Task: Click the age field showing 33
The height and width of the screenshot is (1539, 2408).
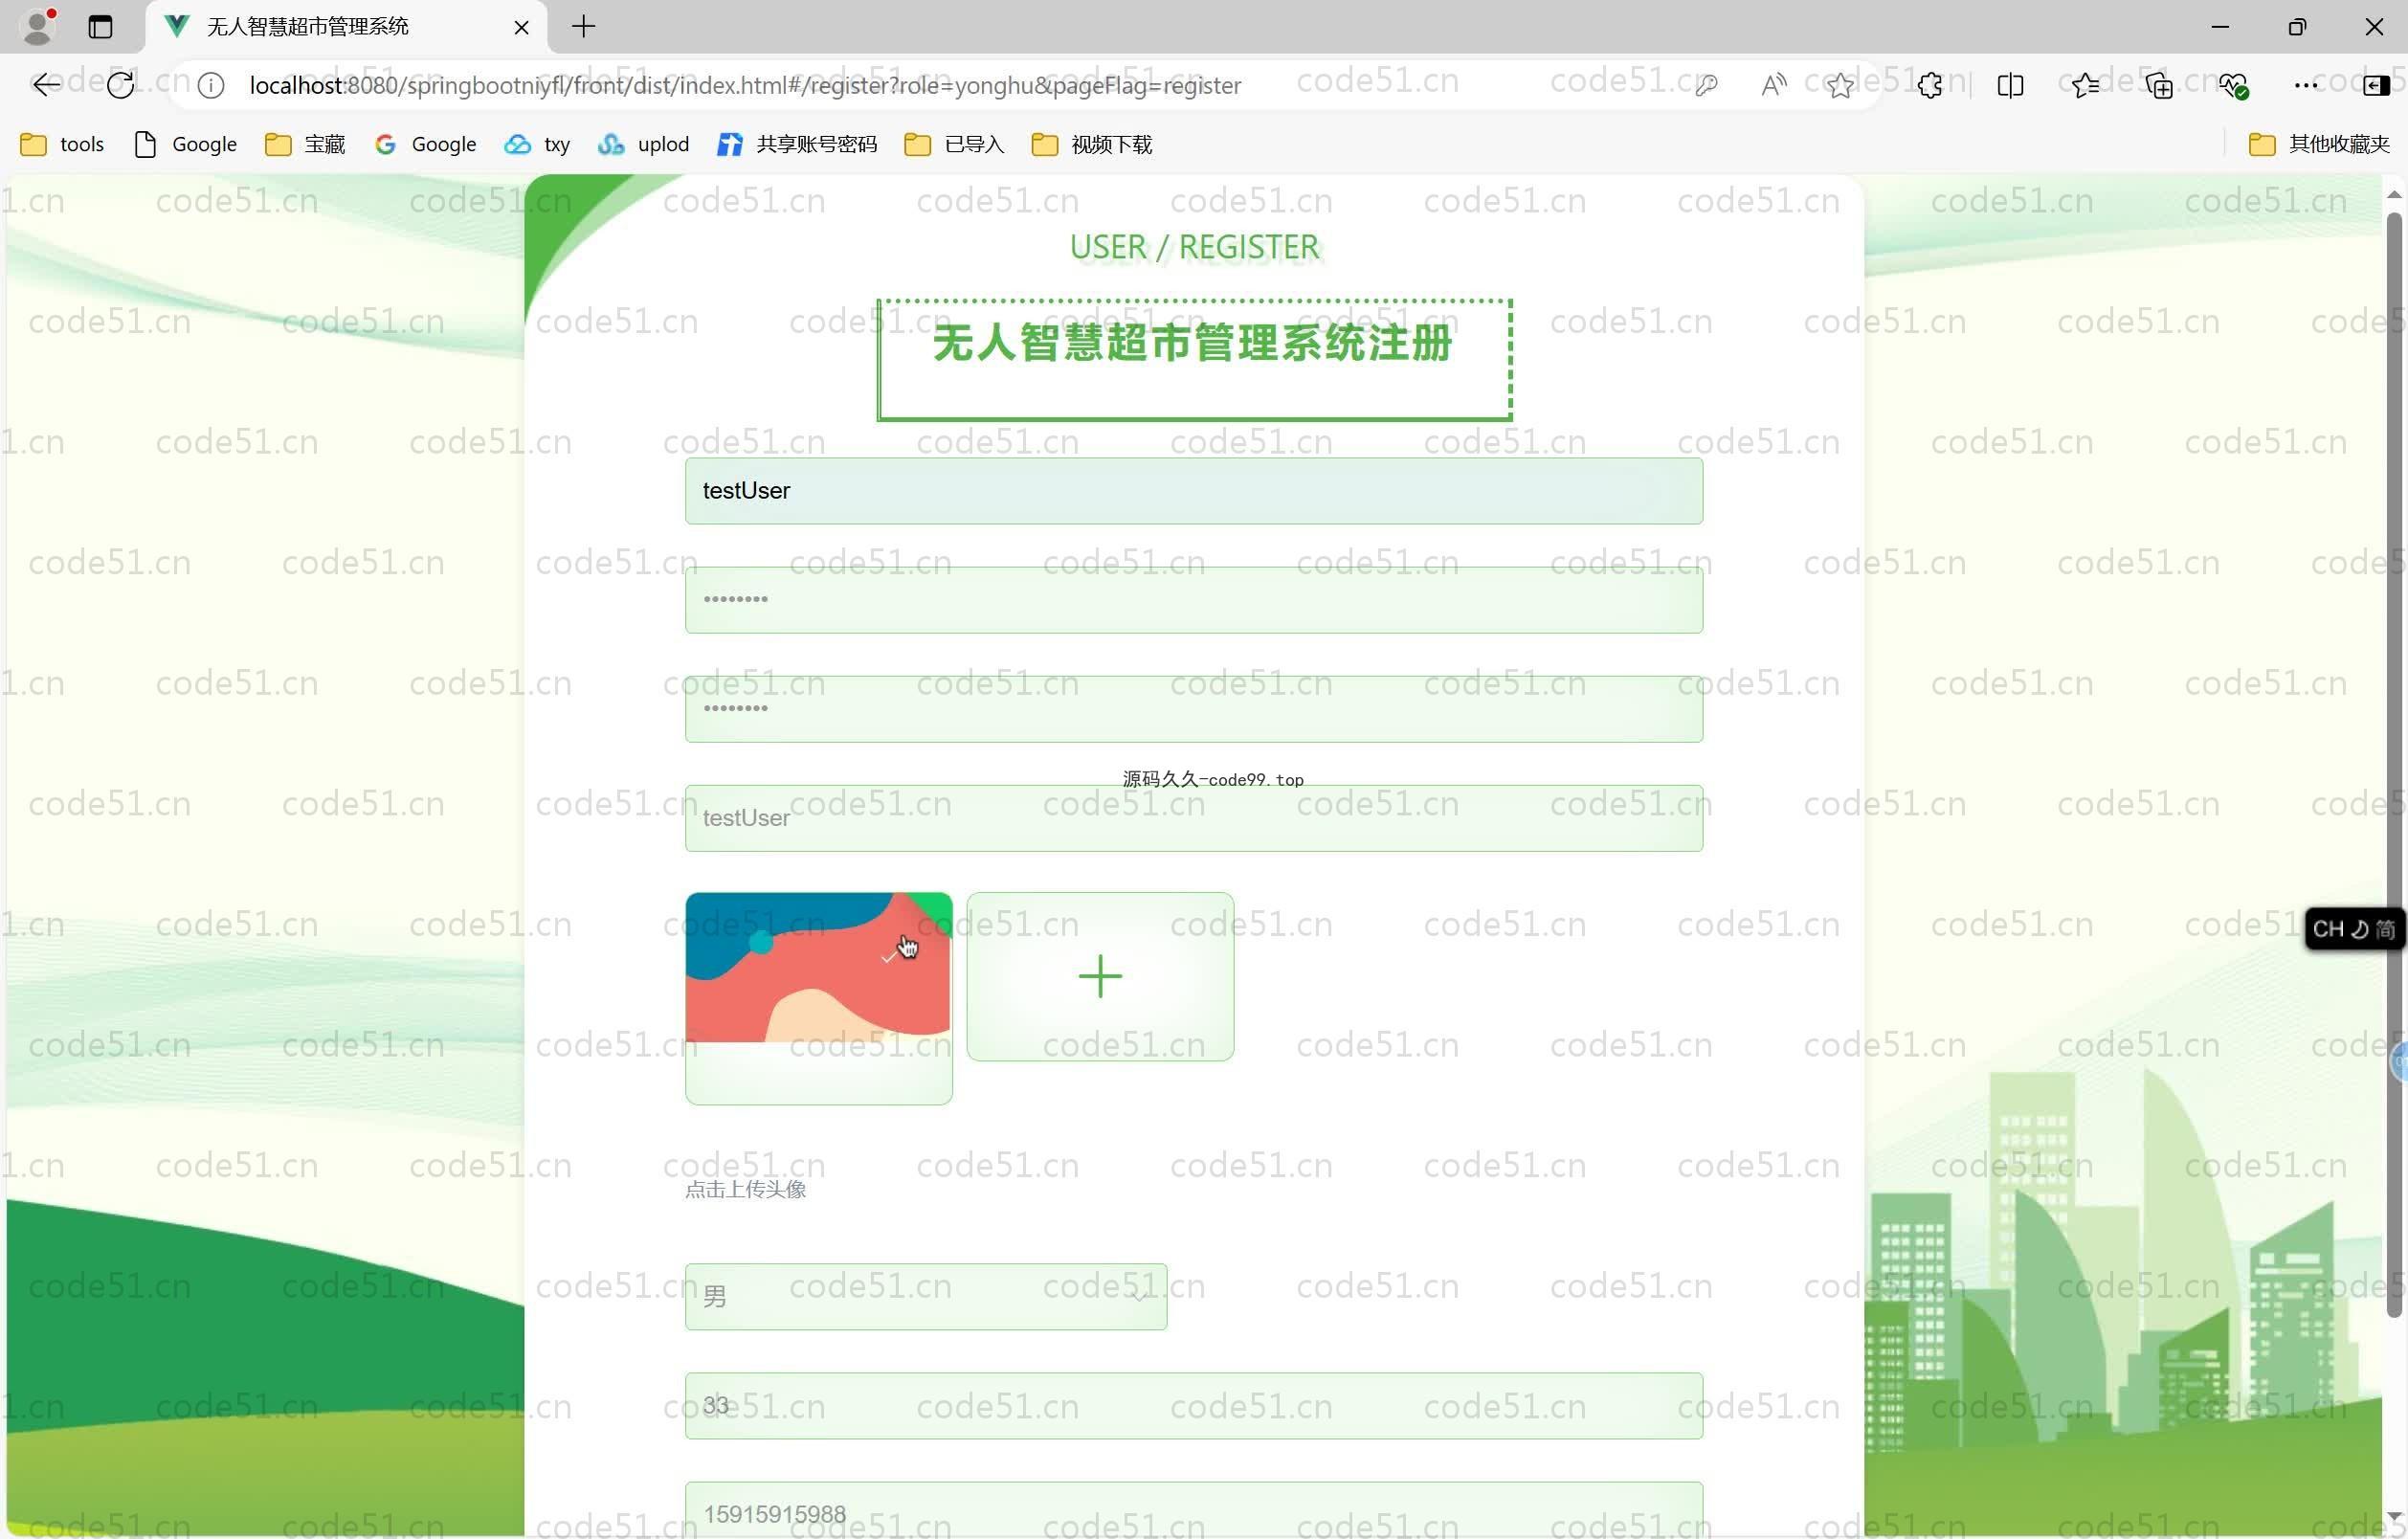Action: pos(1193,1406)
